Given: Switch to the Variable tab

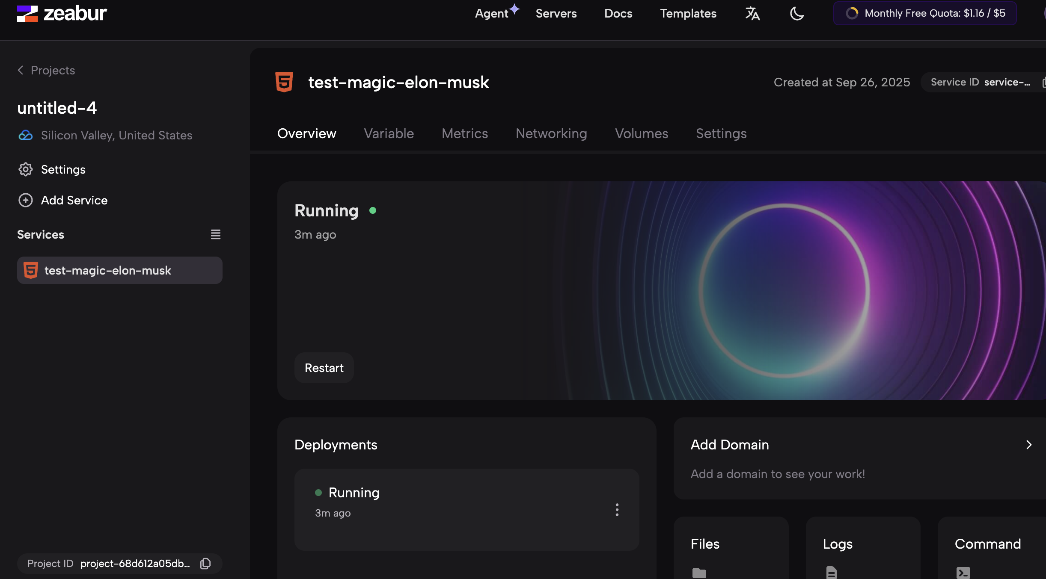Looking at the screenshot, I should coord(389,133).
